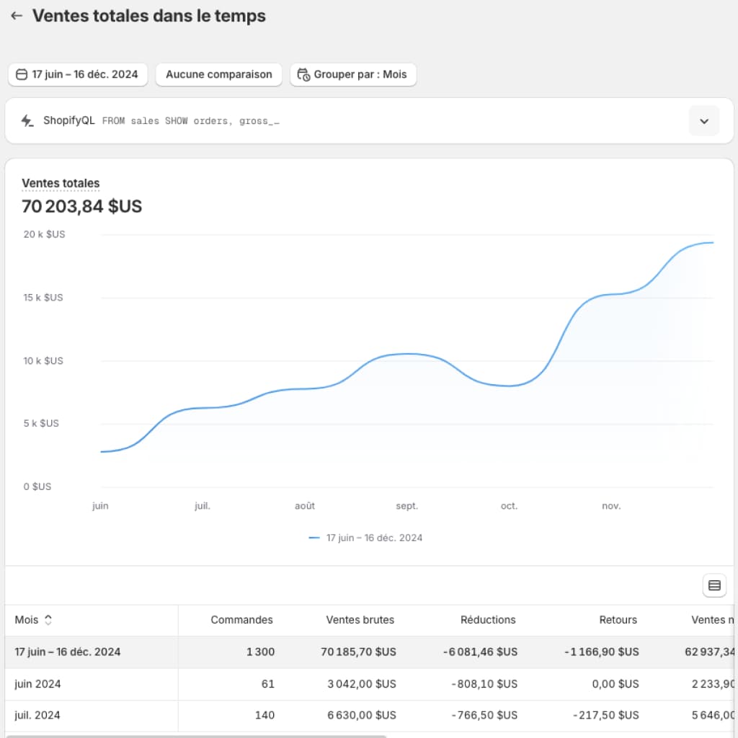Click the table view icon above the data table
The image size is (738, 738).
(x=714, y=585)
